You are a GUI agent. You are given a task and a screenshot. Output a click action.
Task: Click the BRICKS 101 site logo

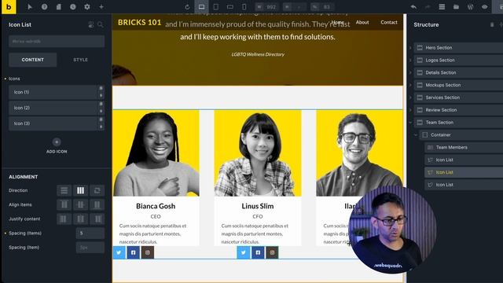[x=140, y=23]
